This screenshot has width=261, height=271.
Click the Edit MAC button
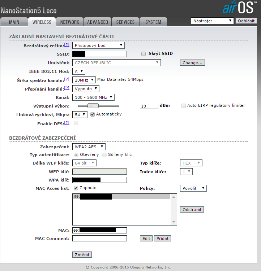point(146,238)
